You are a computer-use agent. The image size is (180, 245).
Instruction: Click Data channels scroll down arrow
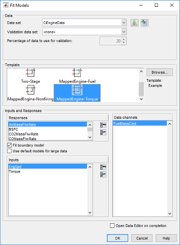170,214
